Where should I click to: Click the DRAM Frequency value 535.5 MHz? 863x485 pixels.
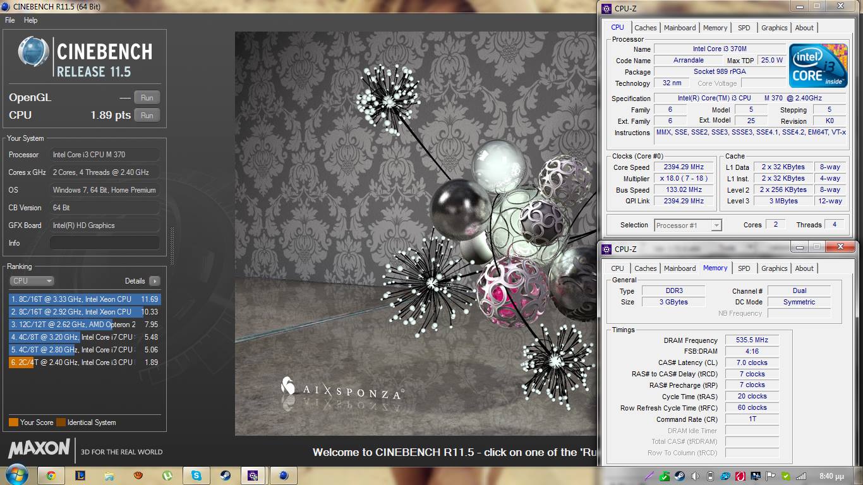click(752, 340)
